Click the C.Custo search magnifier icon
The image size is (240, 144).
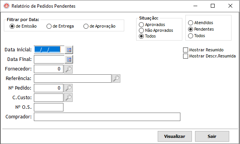pos(68,98)
